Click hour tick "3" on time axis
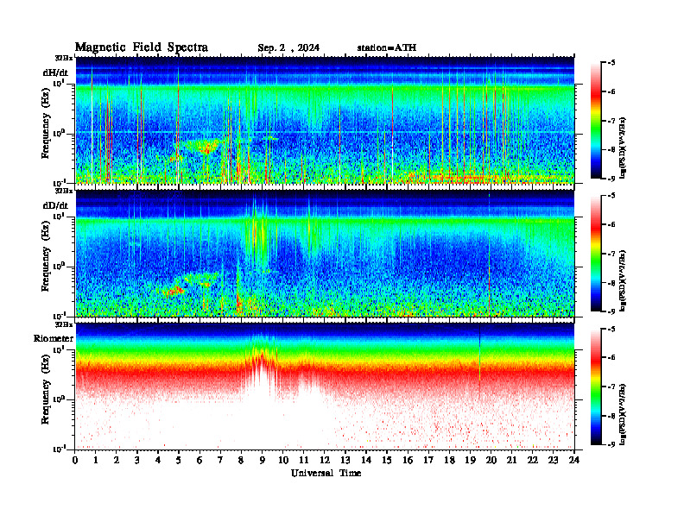 coord(137,461)
